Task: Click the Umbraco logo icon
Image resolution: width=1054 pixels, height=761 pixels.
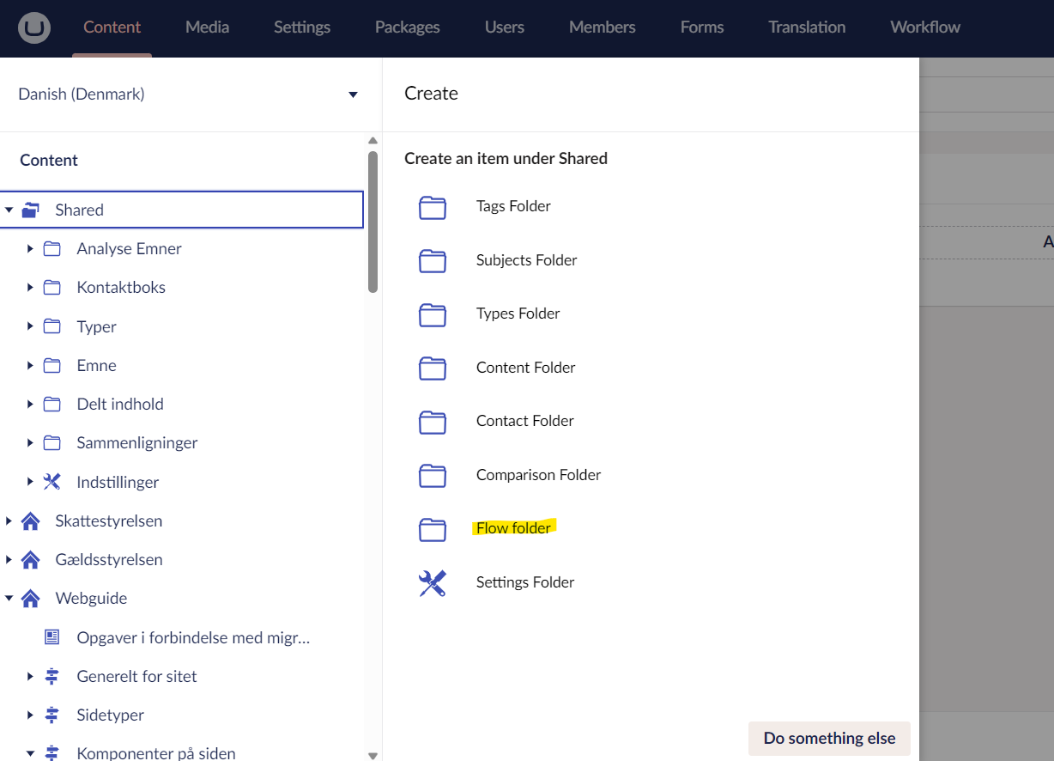Action: (x=34, y=27)
